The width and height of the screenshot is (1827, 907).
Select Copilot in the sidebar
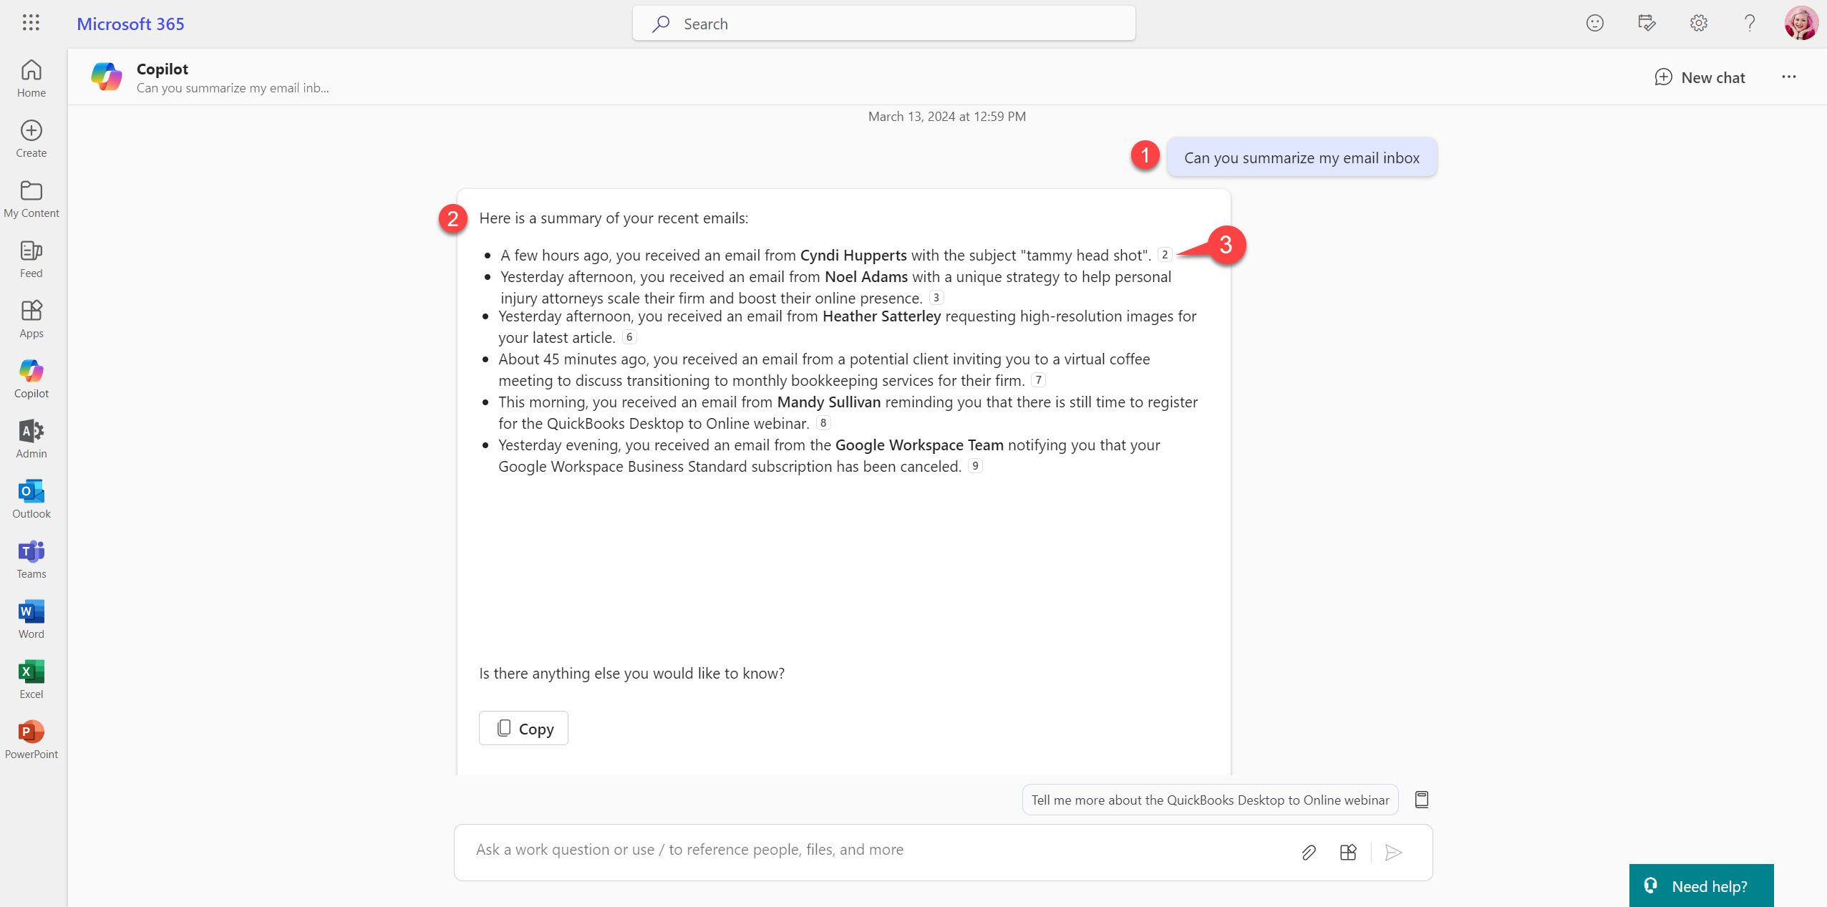pos(31,378)
